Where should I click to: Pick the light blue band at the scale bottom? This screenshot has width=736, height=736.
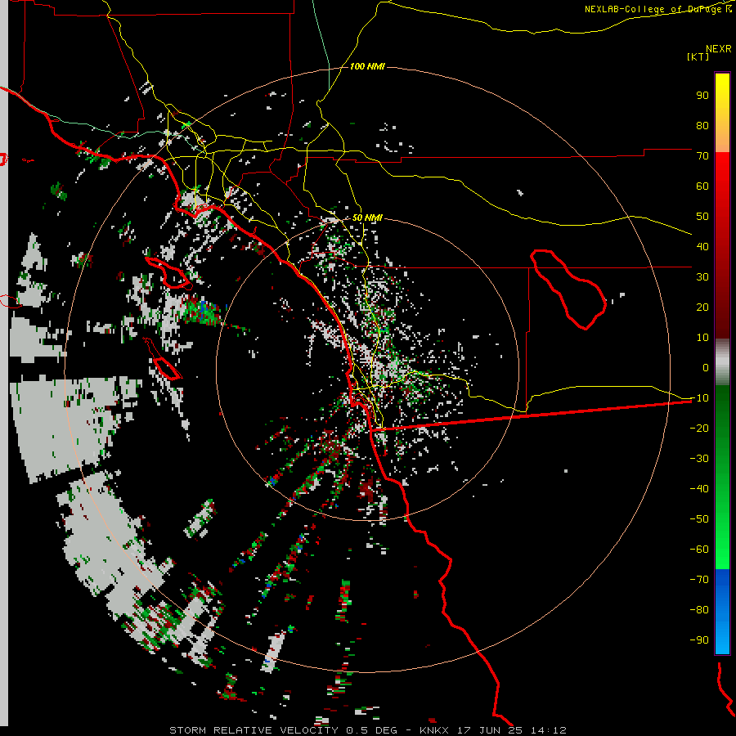(722, 640)
